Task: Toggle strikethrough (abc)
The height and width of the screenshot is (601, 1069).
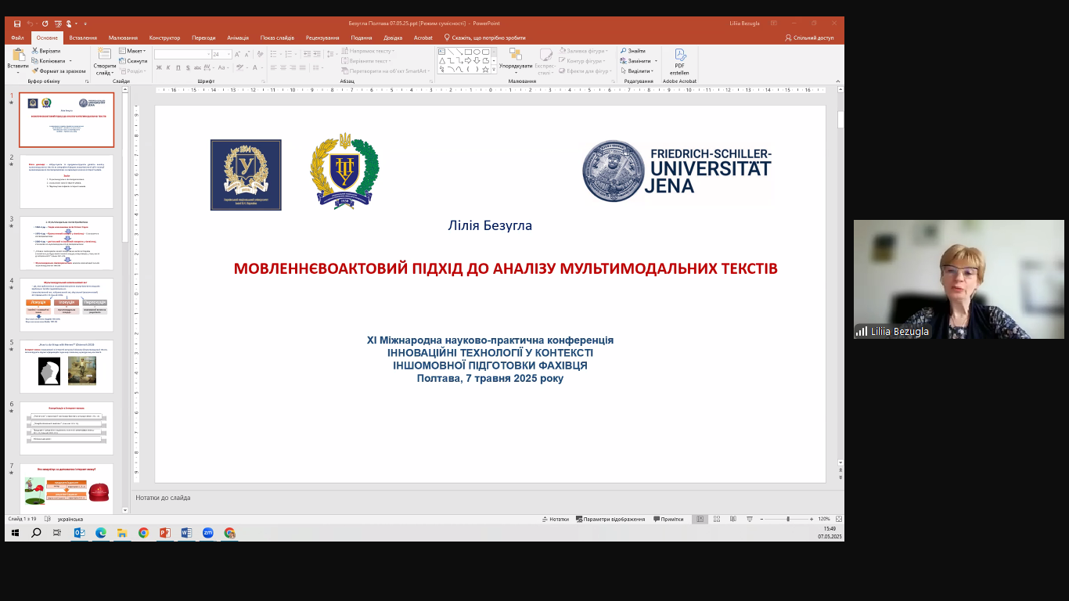Action: click(x=197, y=67)
